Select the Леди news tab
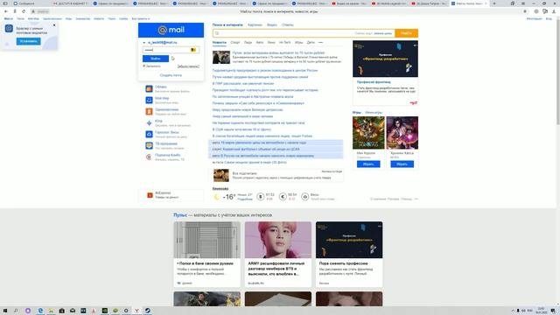This screenshot has height=315, width=560. click(248, 43)
